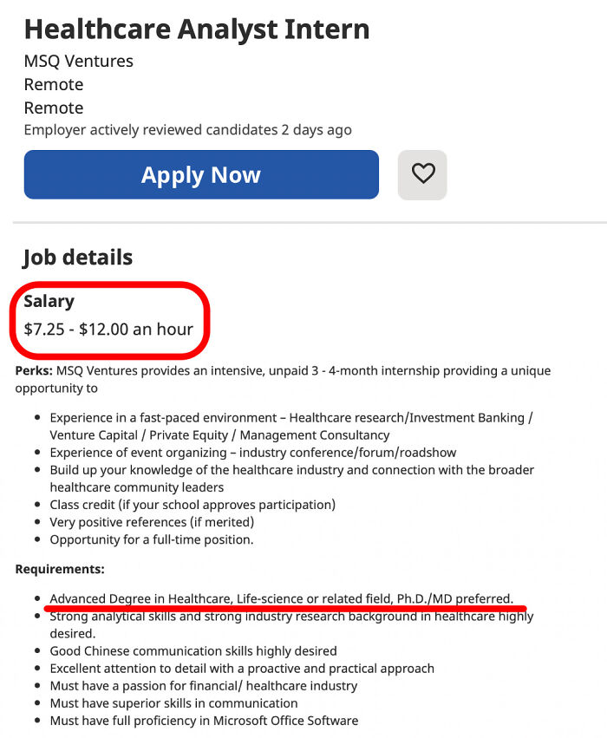Viewport: 607px width, 738px height.
Task: Click the passion for financial/healthcare industry line
Action: pyautogui.click(x=204, y=685)
